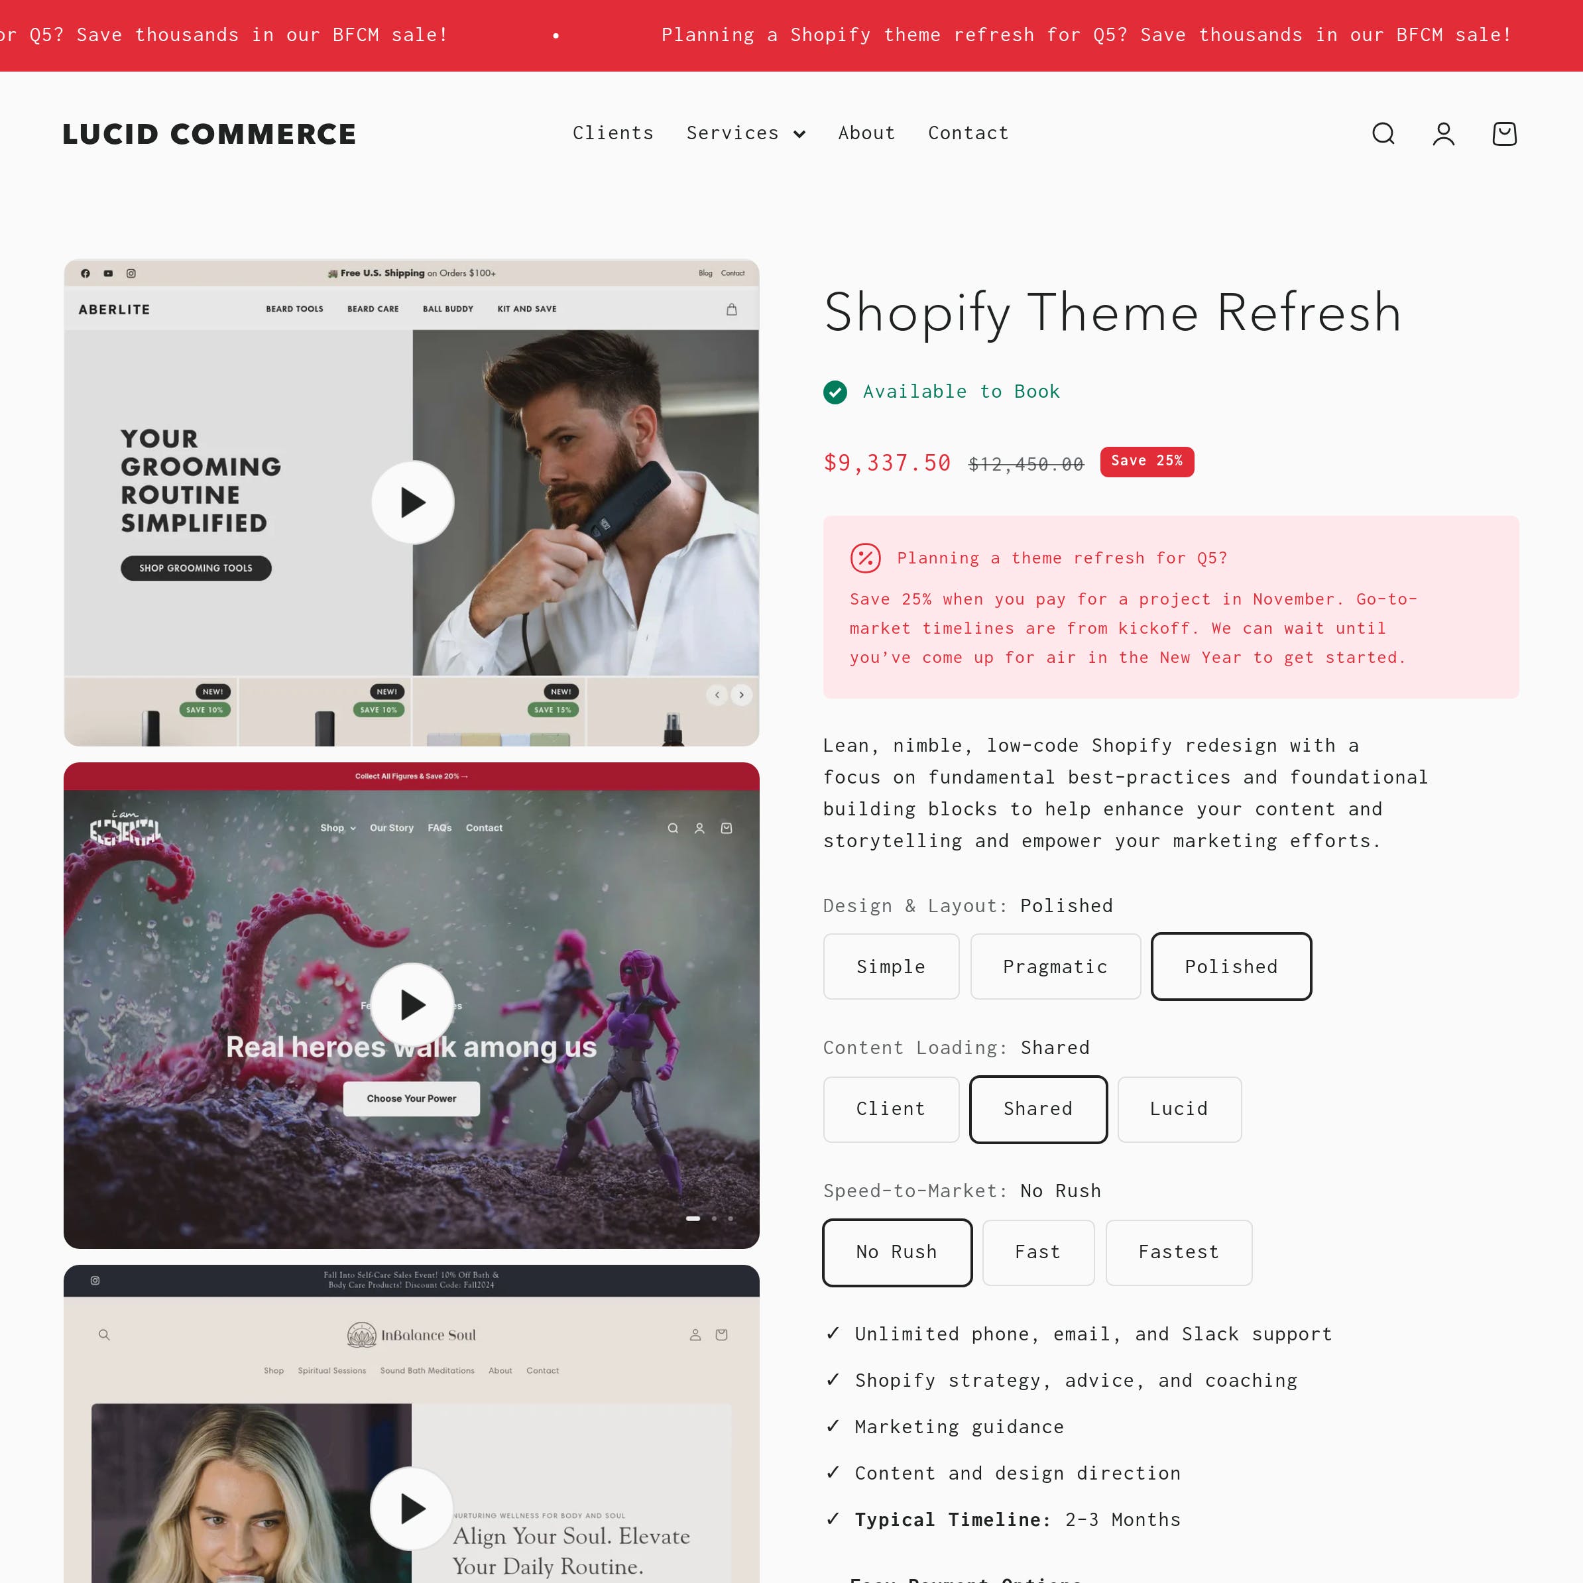The height and width of the screenshot is (1583, 1583).
Task: Click the Contact navigation link
Action: [968, 133]
